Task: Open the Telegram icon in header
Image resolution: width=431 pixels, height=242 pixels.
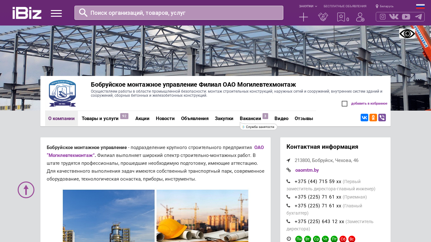Action: (x=418, y=17)
